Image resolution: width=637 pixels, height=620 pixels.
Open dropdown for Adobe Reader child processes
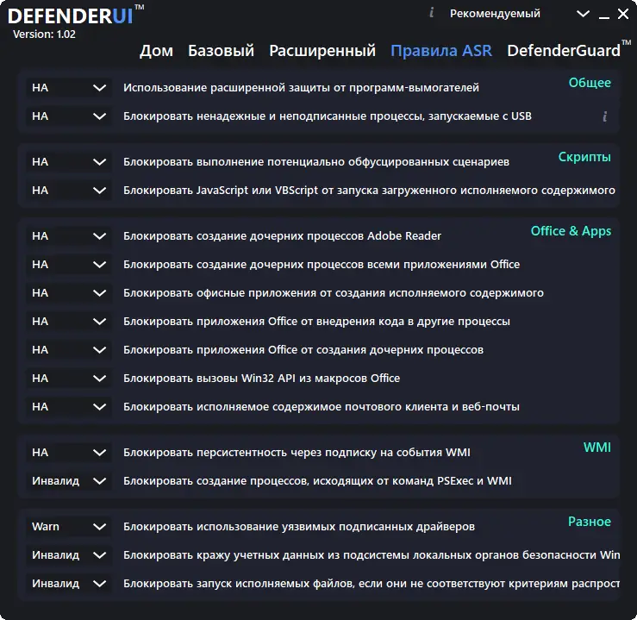pos(69,236)
